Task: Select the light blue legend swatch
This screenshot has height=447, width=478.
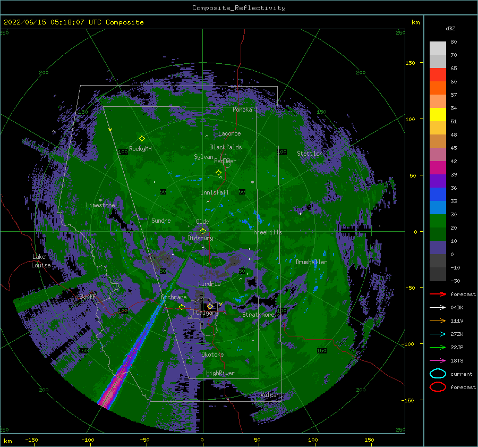Action: (x=438, y=207)
